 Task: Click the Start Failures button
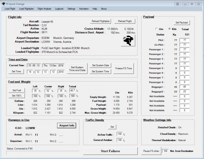[110, 151]
